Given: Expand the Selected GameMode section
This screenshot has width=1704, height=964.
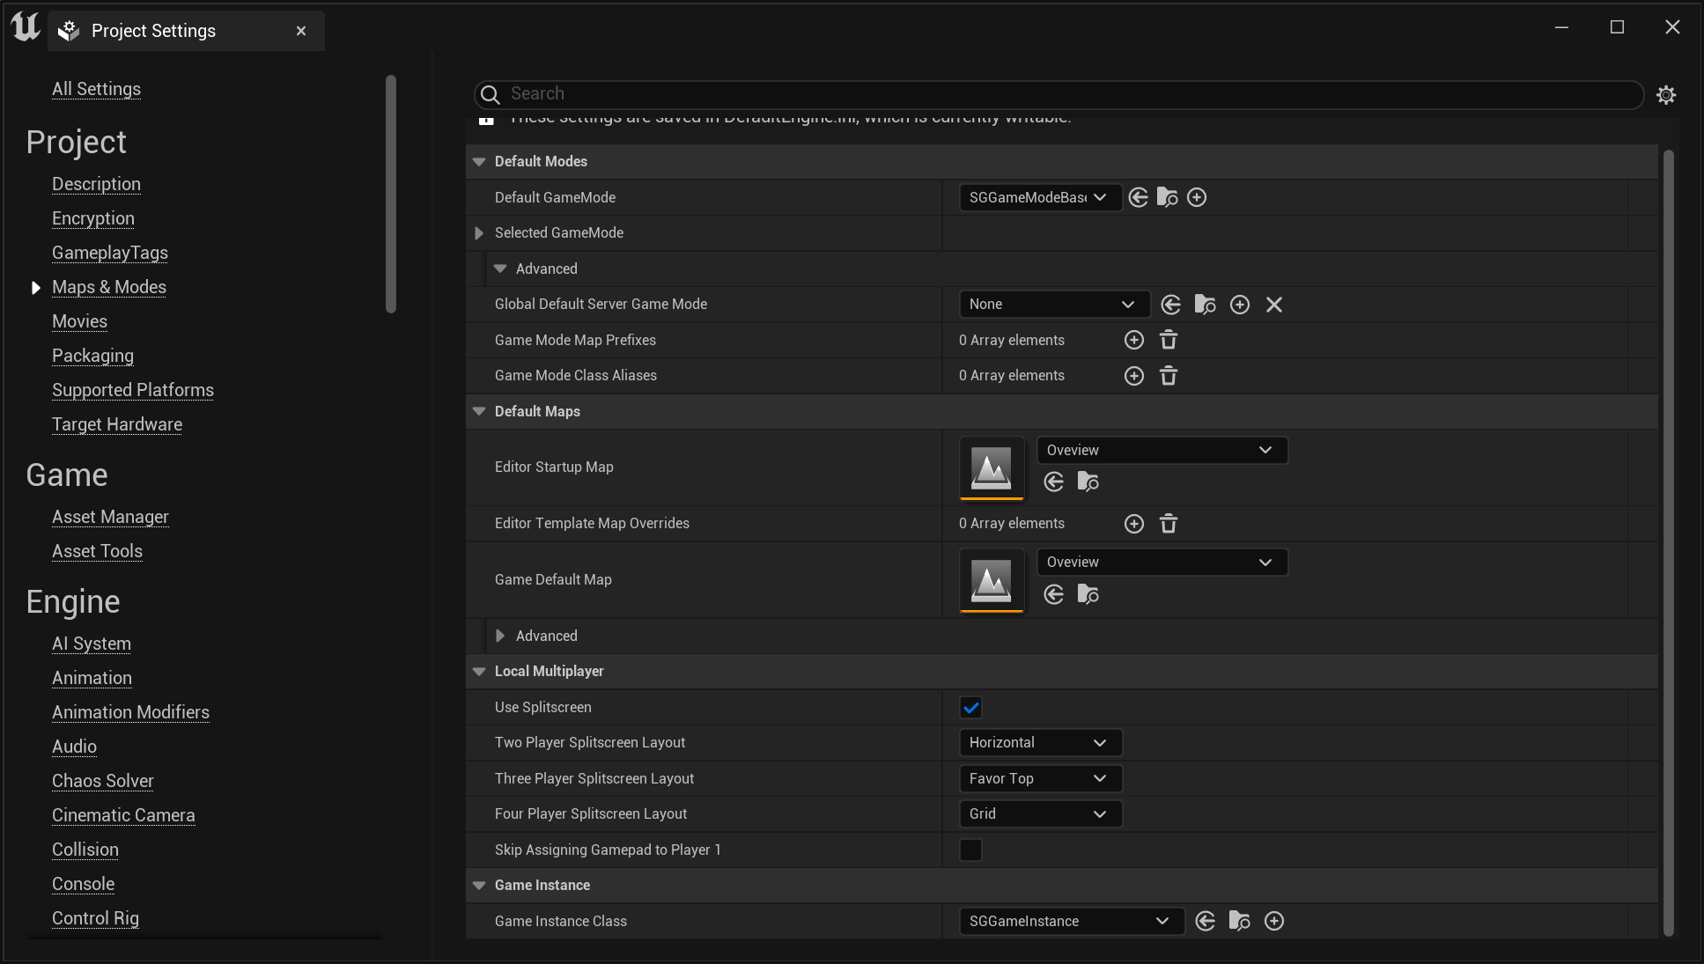Looking at the screenshot, I should tap(479, 232).
